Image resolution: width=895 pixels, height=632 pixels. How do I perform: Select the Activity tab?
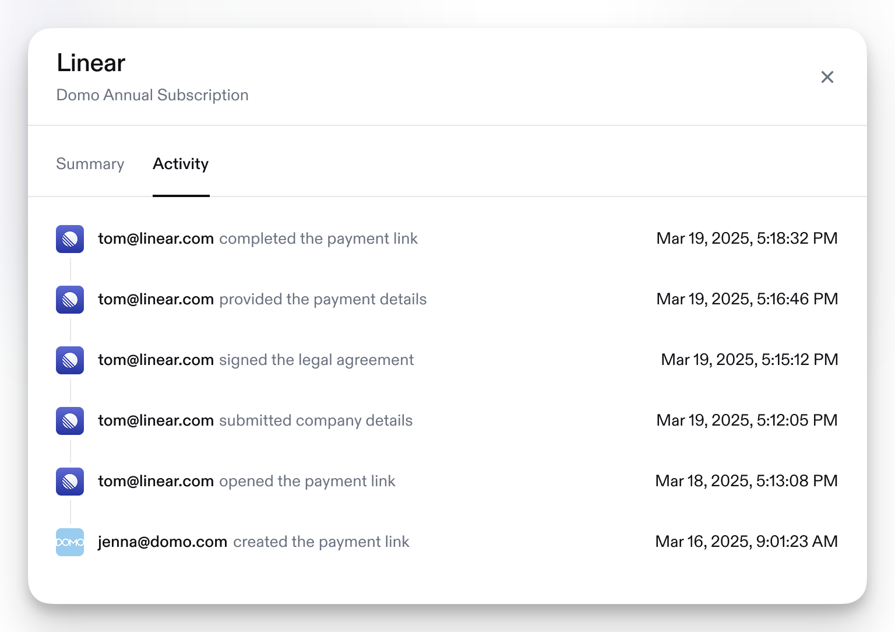[181, 164]
